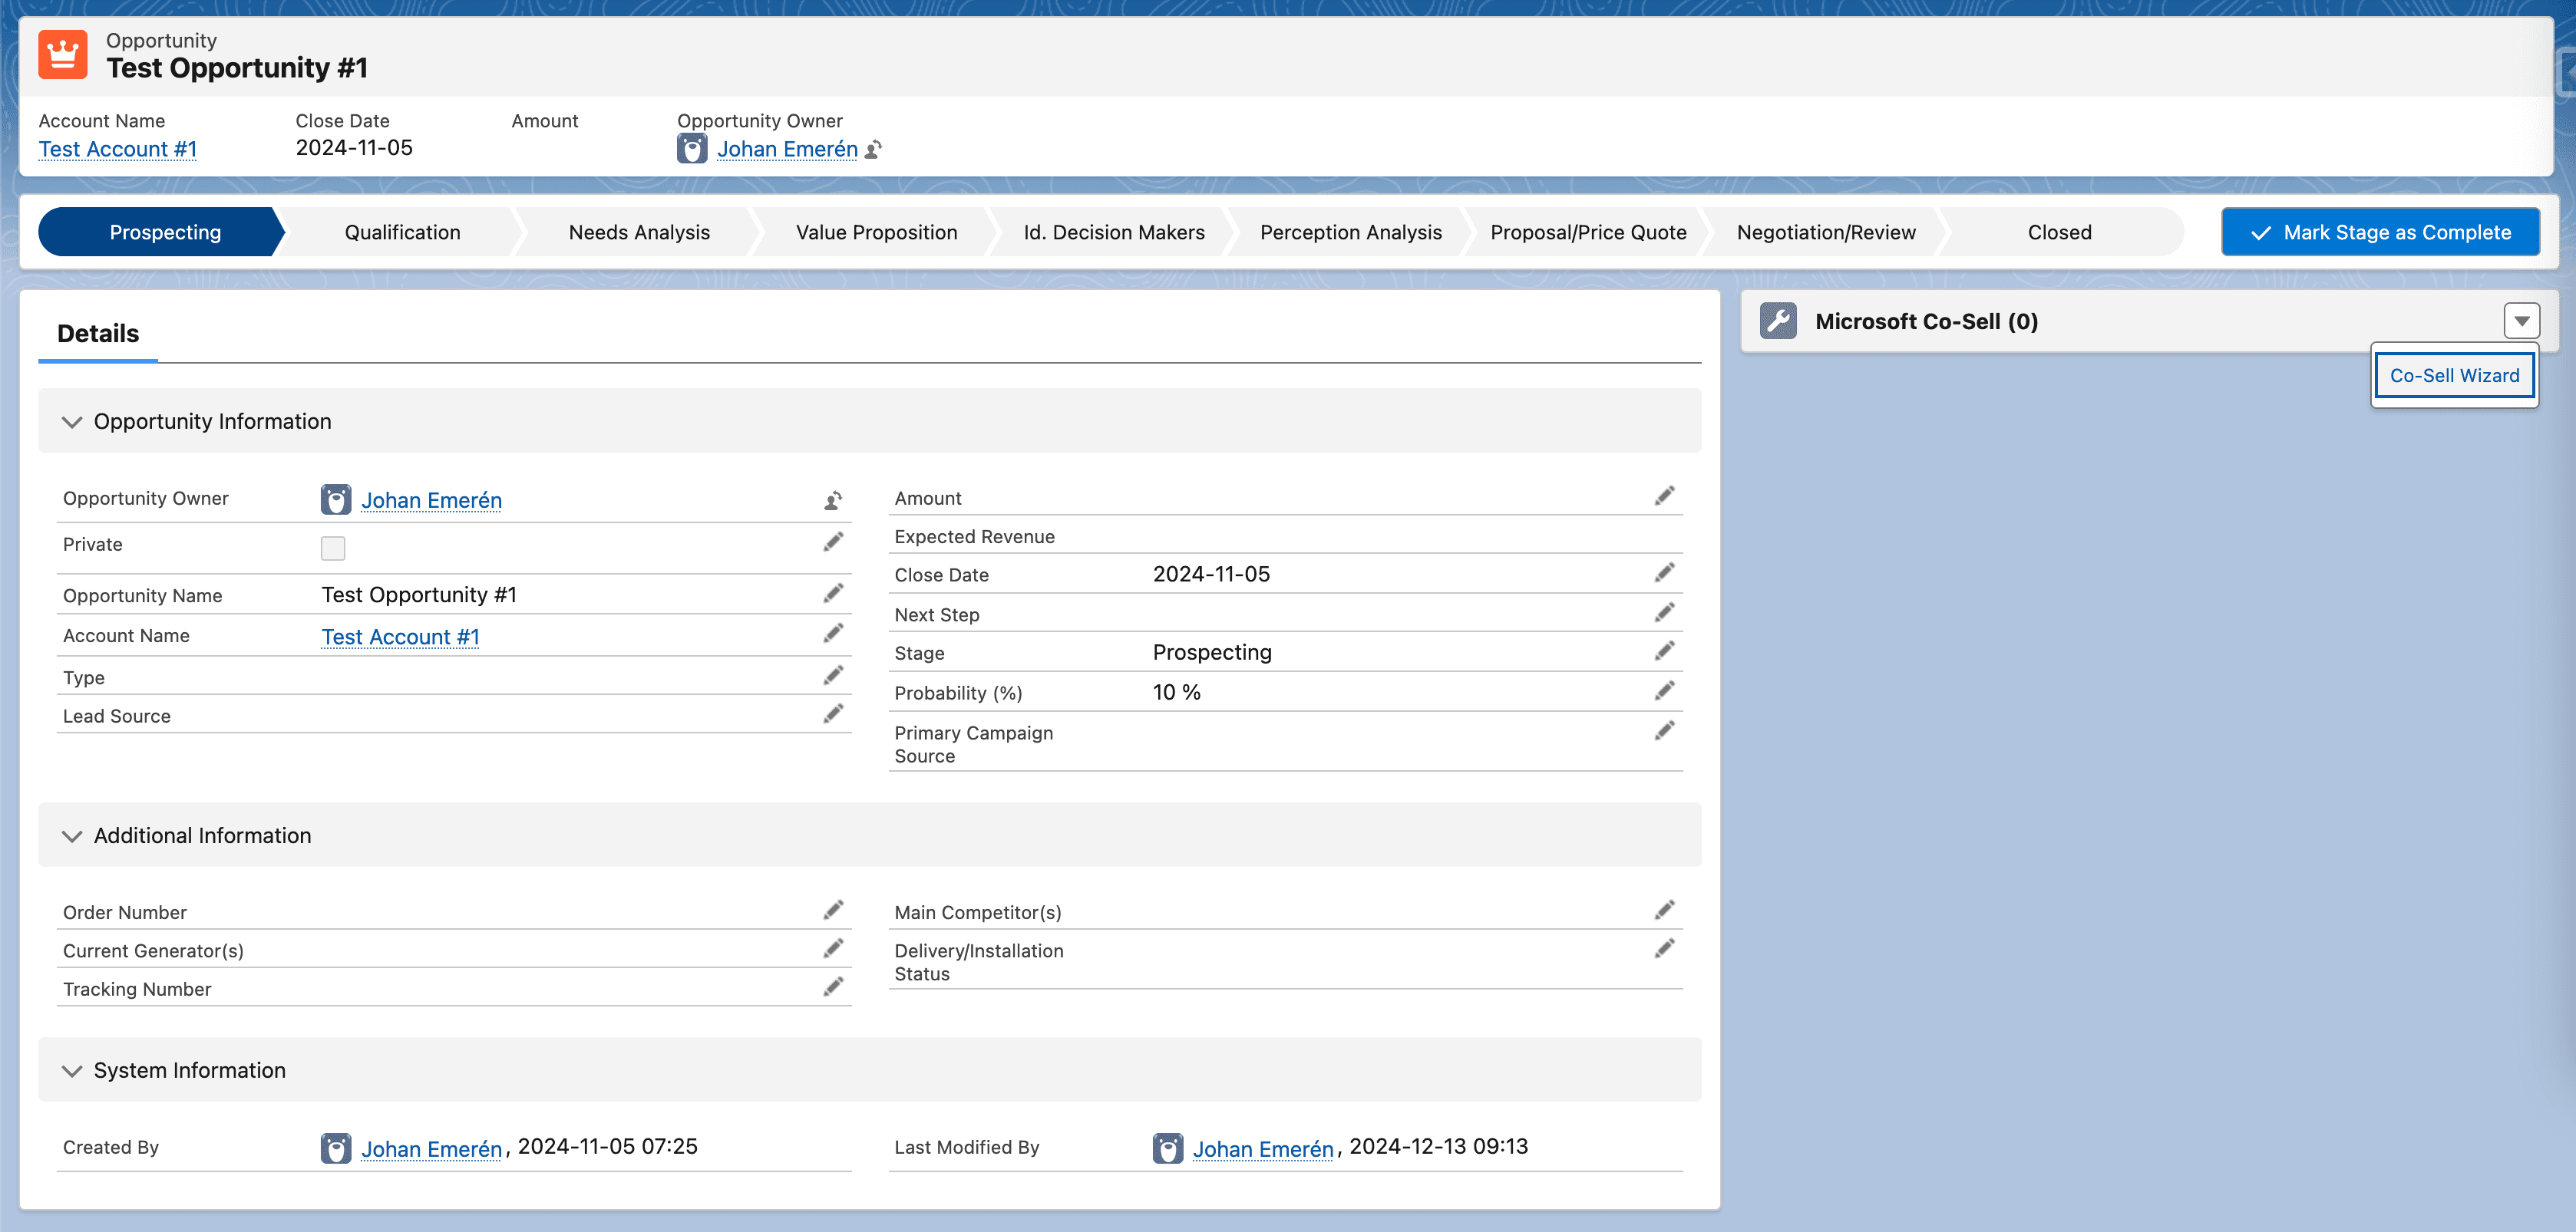Click Mark Stage as Complete button
Image resolution: width=2576 pixels, height=1232 pixels.
click(x=2380, y=232)
